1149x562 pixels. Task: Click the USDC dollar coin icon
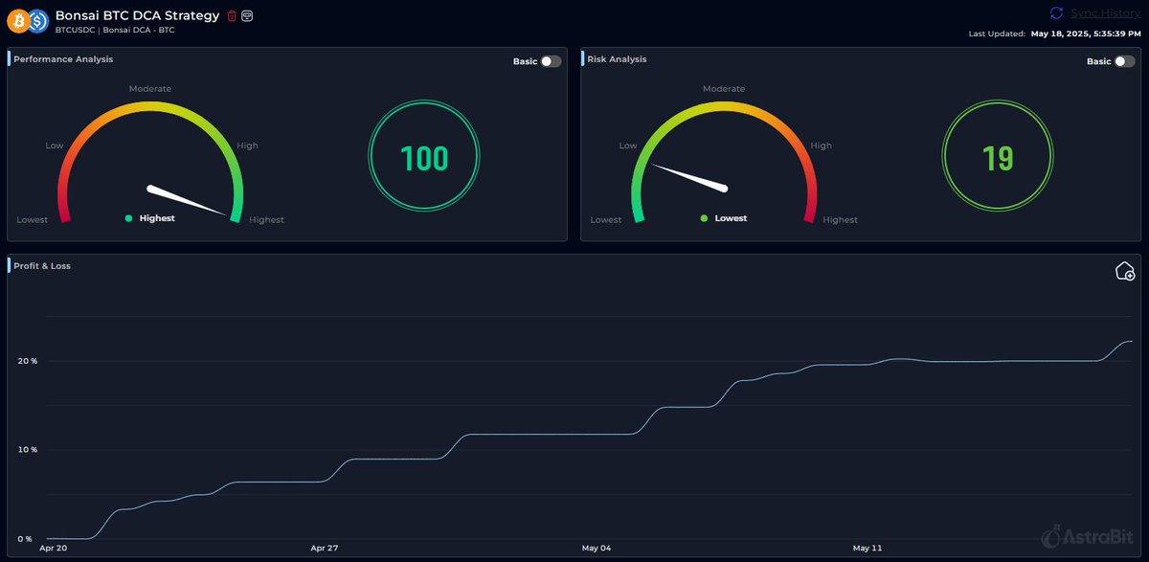[x=38, y=20]
